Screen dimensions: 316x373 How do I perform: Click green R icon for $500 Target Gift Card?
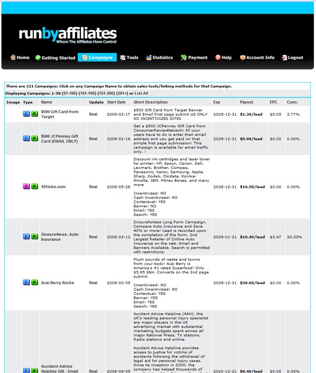coord(34,114)
